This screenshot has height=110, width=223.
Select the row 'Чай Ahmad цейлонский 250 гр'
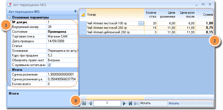pos(147,32)
